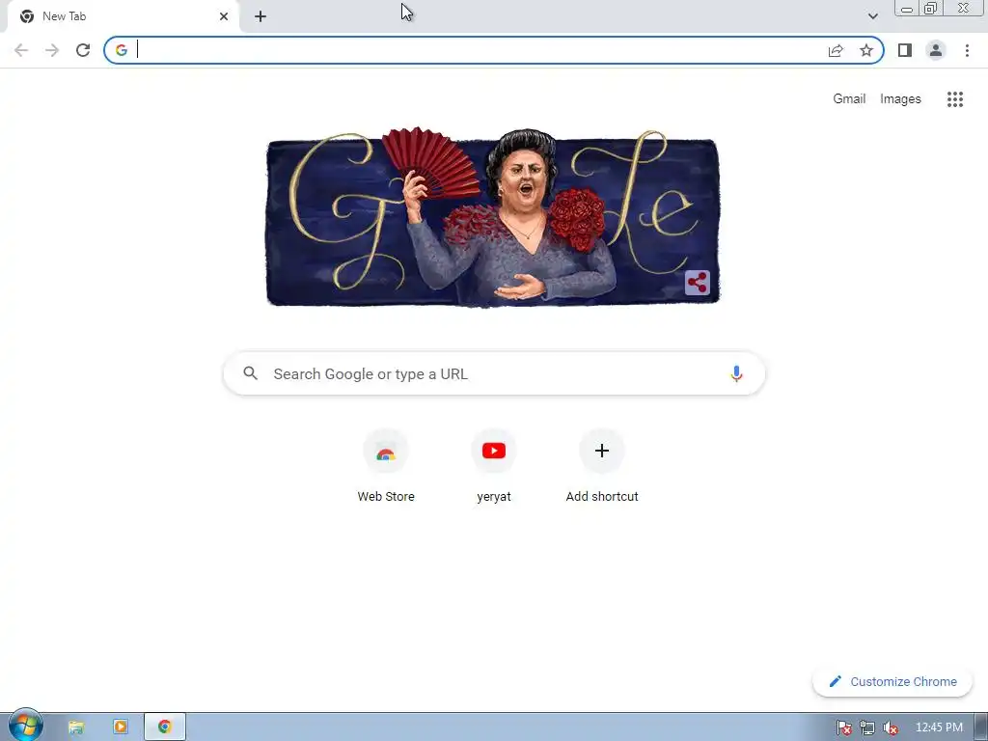The width and height of the screenshot is (988, 741).
Task: Add a new shortcut tile
Action: pos(602,466)
